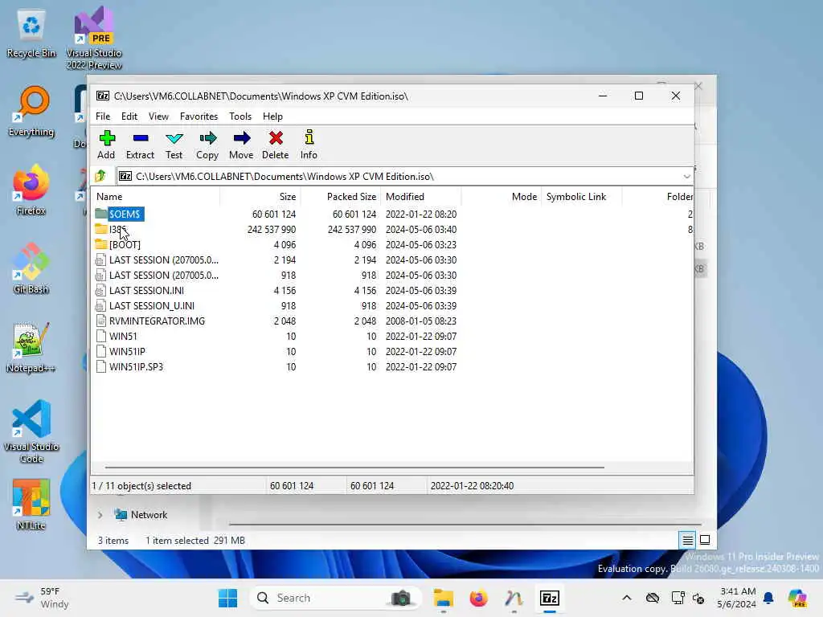Click the Delete toolbar icon
This screenshot has height=617, width=823.
[276, 145]
